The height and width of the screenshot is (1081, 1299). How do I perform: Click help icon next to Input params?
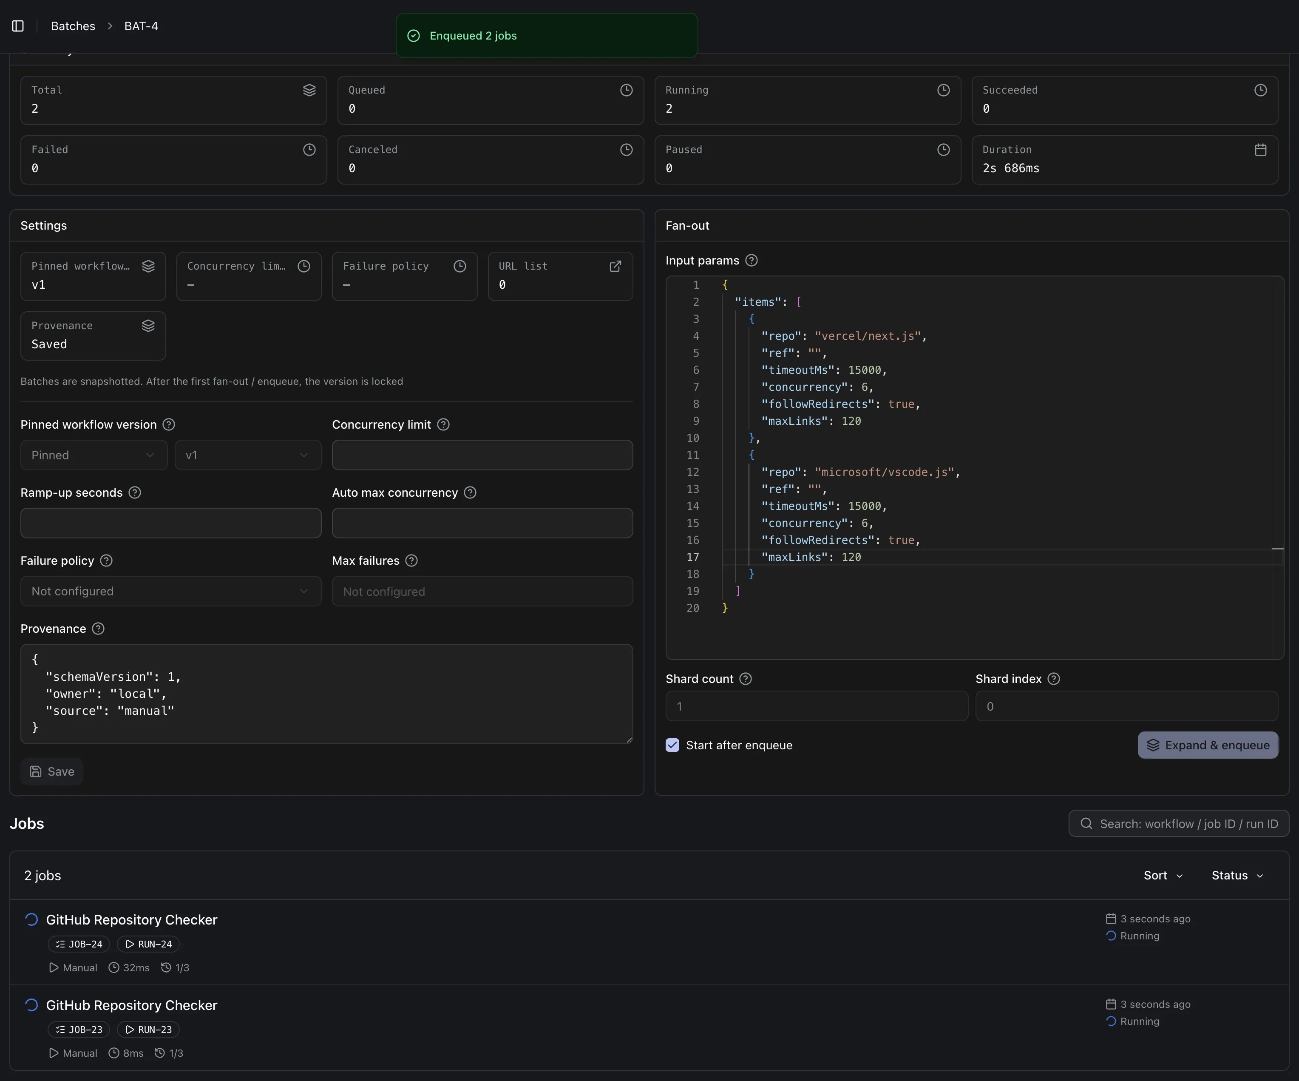[x=751, y=261]
